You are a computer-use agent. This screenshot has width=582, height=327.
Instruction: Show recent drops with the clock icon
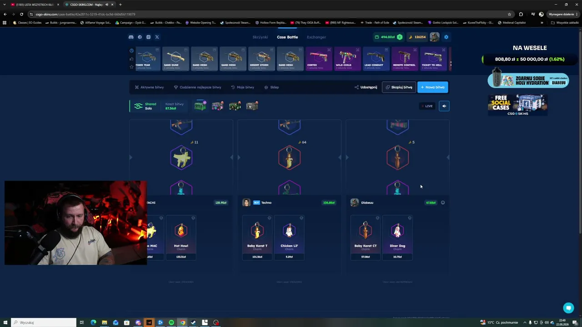(131, 50)
